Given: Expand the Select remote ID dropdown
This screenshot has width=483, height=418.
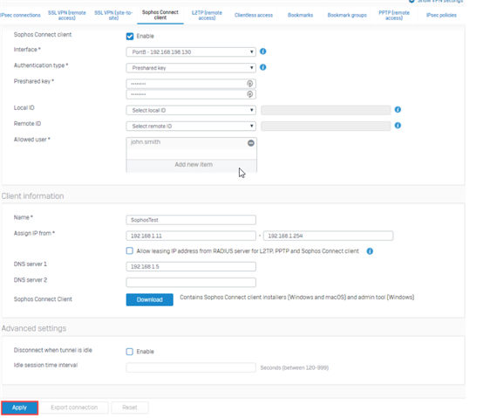Looking at the screenshot, I should (191, 126).
